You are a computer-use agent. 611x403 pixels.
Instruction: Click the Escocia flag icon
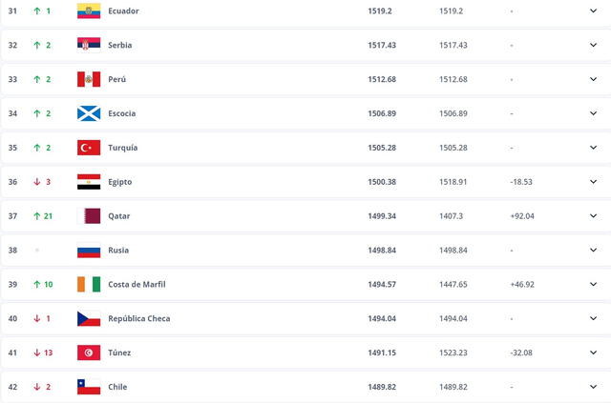tap(89, 113)
